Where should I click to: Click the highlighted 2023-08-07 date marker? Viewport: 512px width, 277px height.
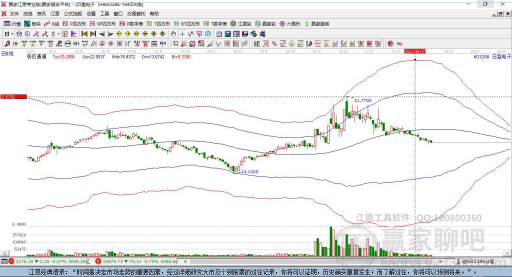pyautogui.click(x=414, y=51)
